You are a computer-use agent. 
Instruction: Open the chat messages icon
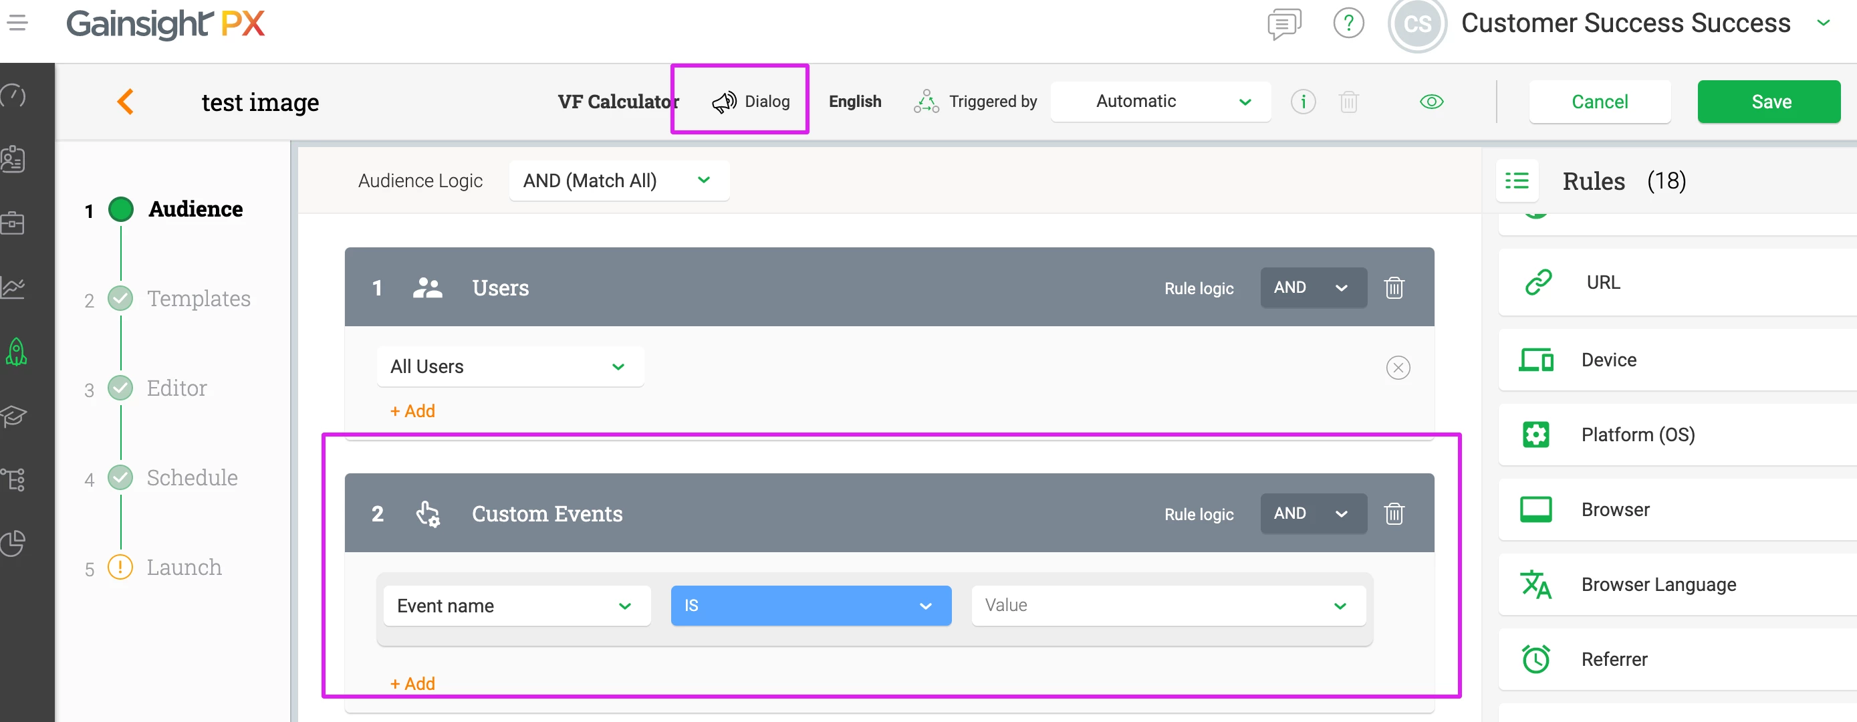pyautogui.click(x=1284, y=24)
